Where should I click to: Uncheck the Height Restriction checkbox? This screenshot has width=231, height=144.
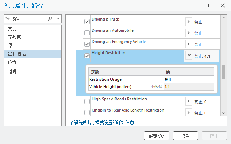(87, 56)
